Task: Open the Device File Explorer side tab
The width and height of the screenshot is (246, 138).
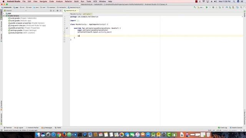Action: click(244, 117)
